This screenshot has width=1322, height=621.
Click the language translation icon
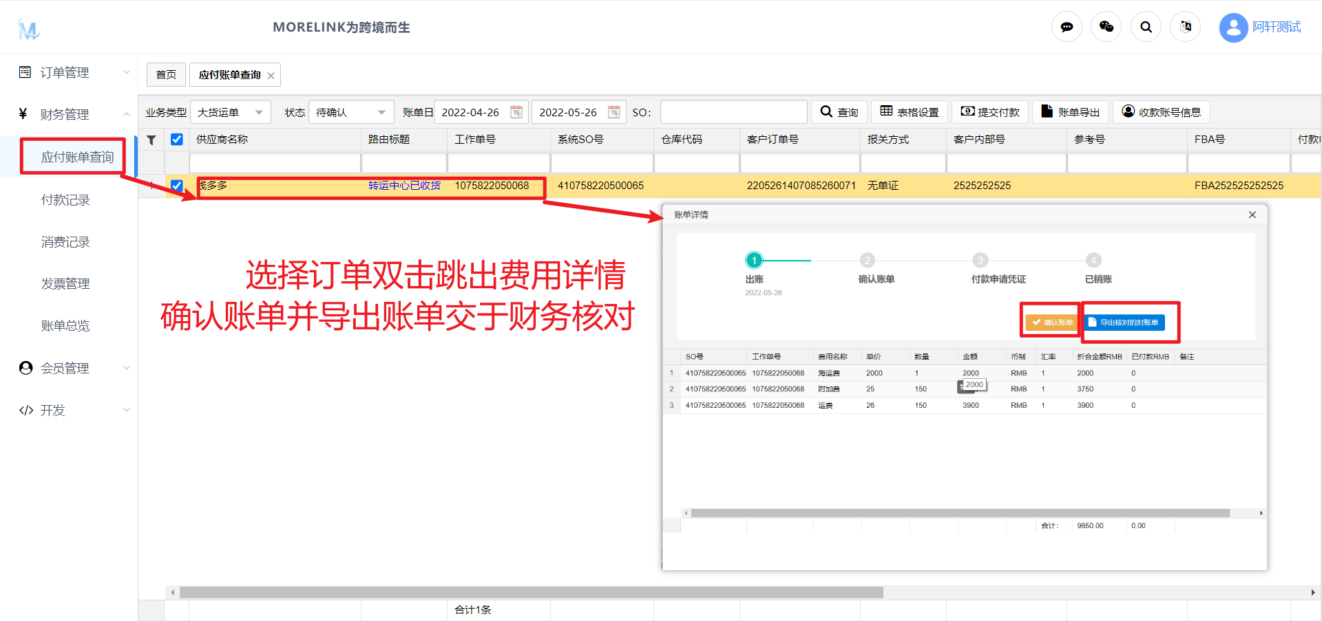coord(1185,27)
